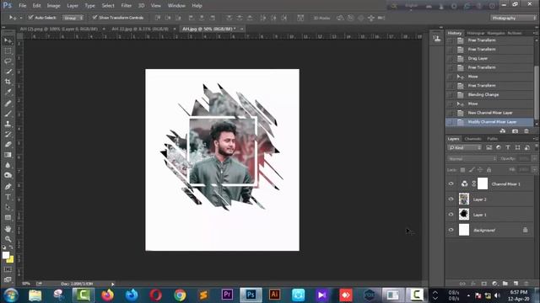Click the foreground color swatch

click(x=6, y=255)
